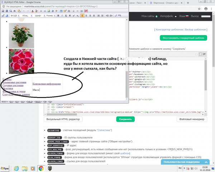Open Chrome three-dot menu
The image size is (215, 172).
point(211,9)
